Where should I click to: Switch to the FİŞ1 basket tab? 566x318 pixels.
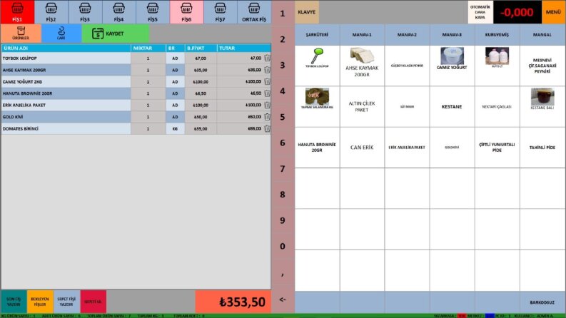(x=17, y=12)
